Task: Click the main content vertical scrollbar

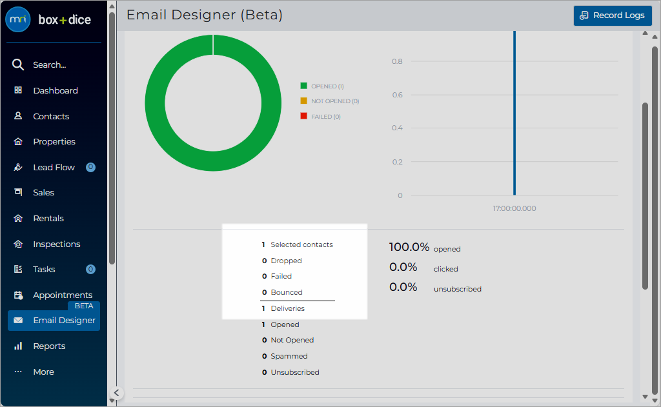Action: (x=645, y=196)
